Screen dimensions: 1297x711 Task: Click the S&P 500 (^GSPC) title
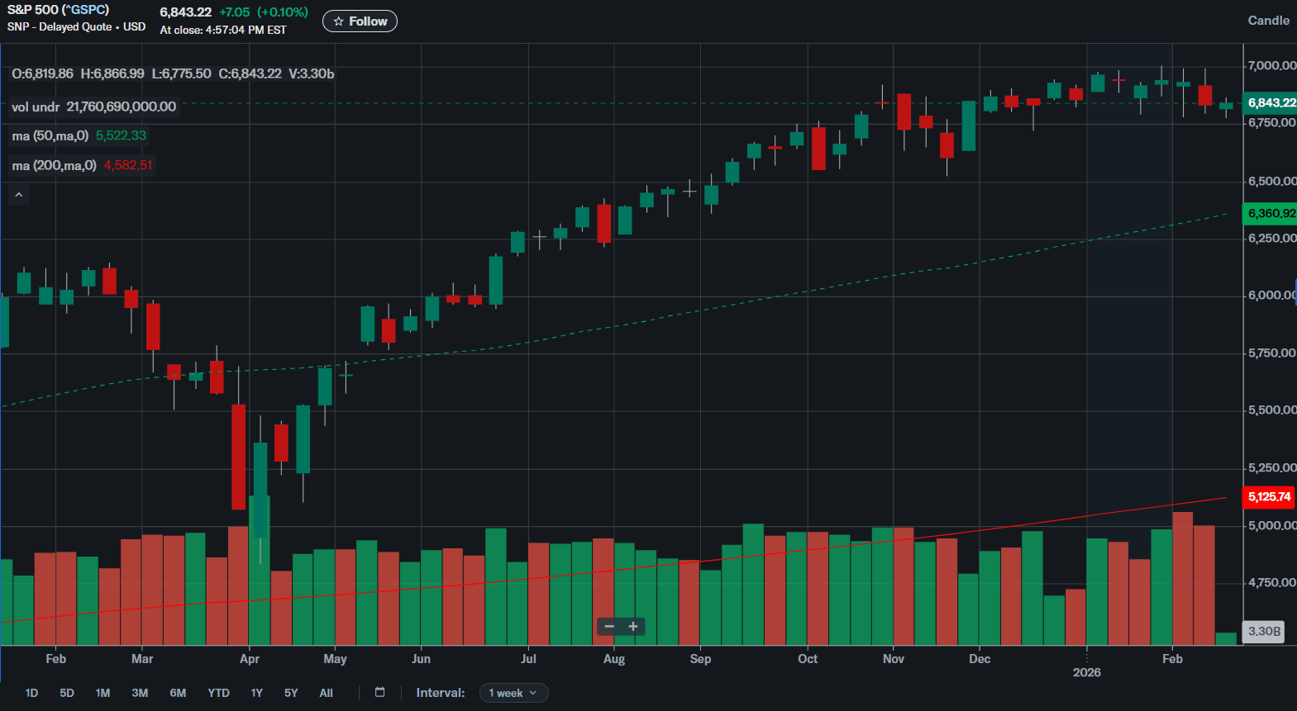[x=58, y=10]
